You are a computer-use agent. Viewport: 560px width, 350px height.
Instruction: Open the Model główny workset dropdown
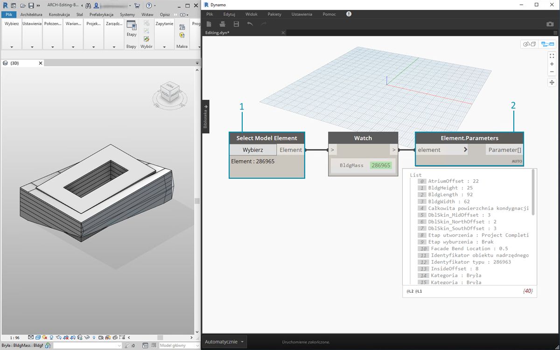click(179, 345)
